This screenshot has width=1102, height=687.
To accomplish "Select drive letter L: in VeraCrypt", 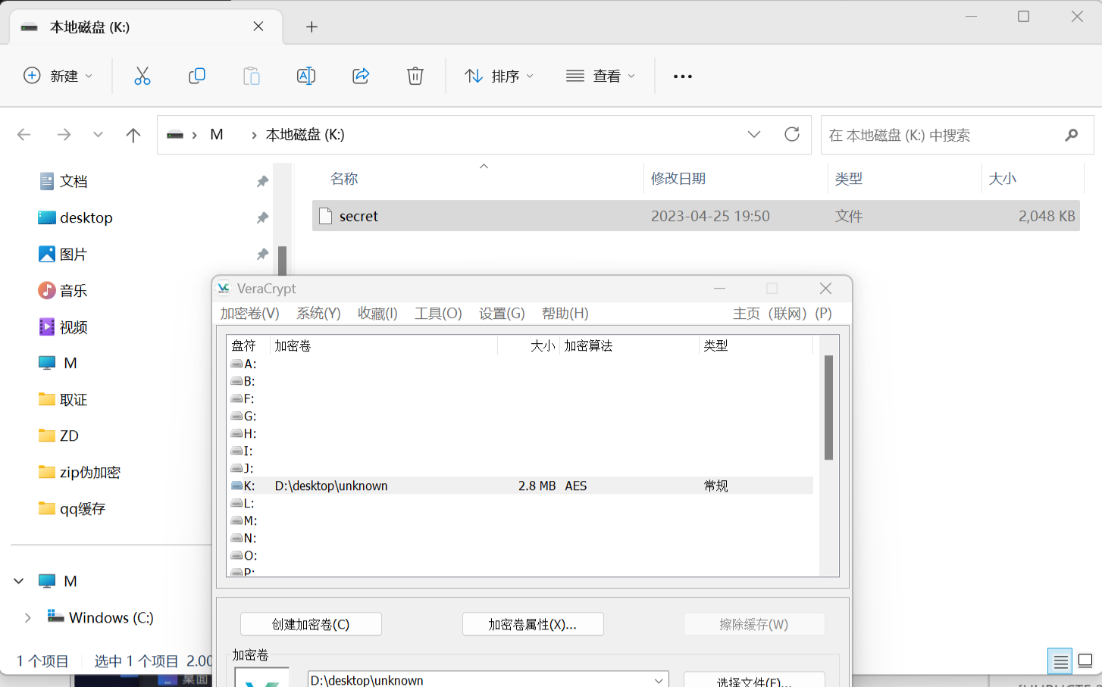I will (243, 503).
